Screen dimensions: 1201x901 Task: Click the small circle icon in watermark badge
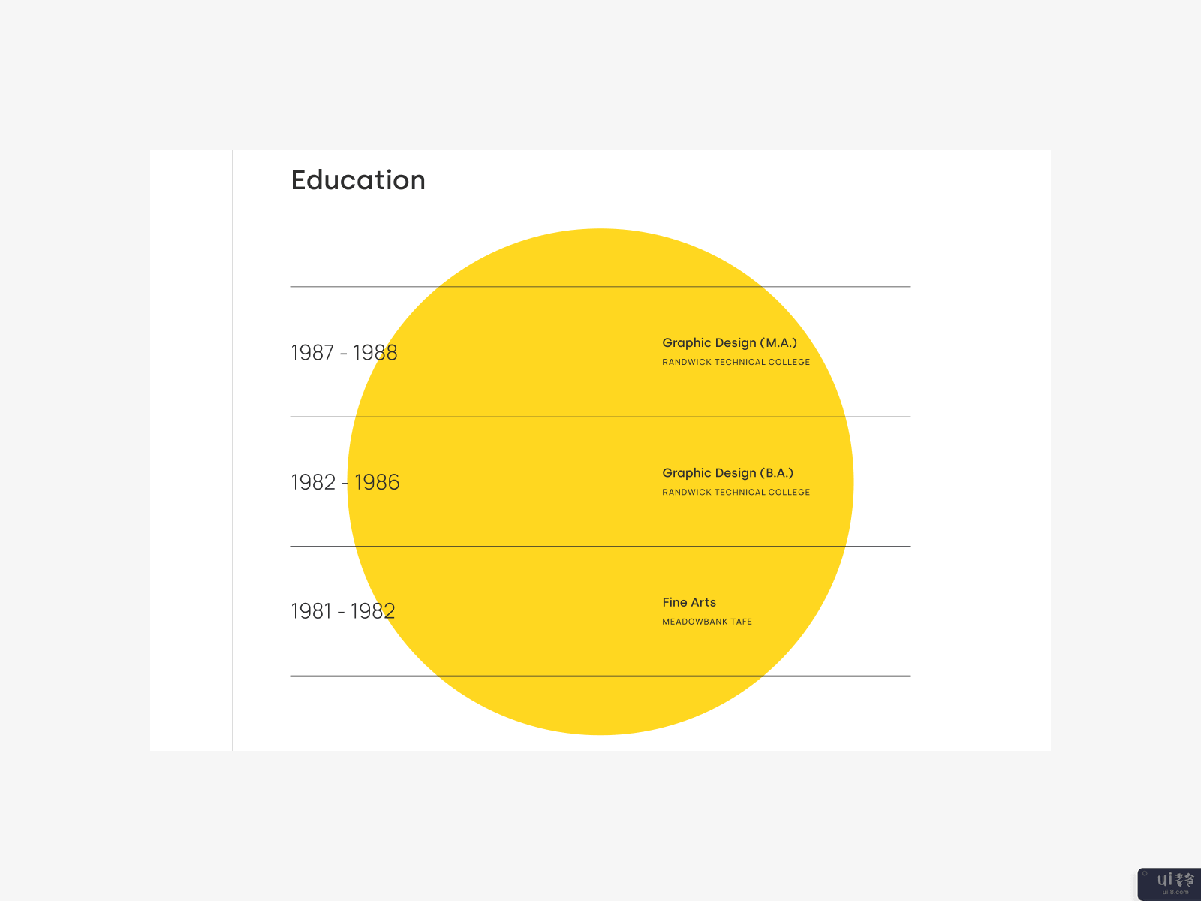pos(1145,874)
